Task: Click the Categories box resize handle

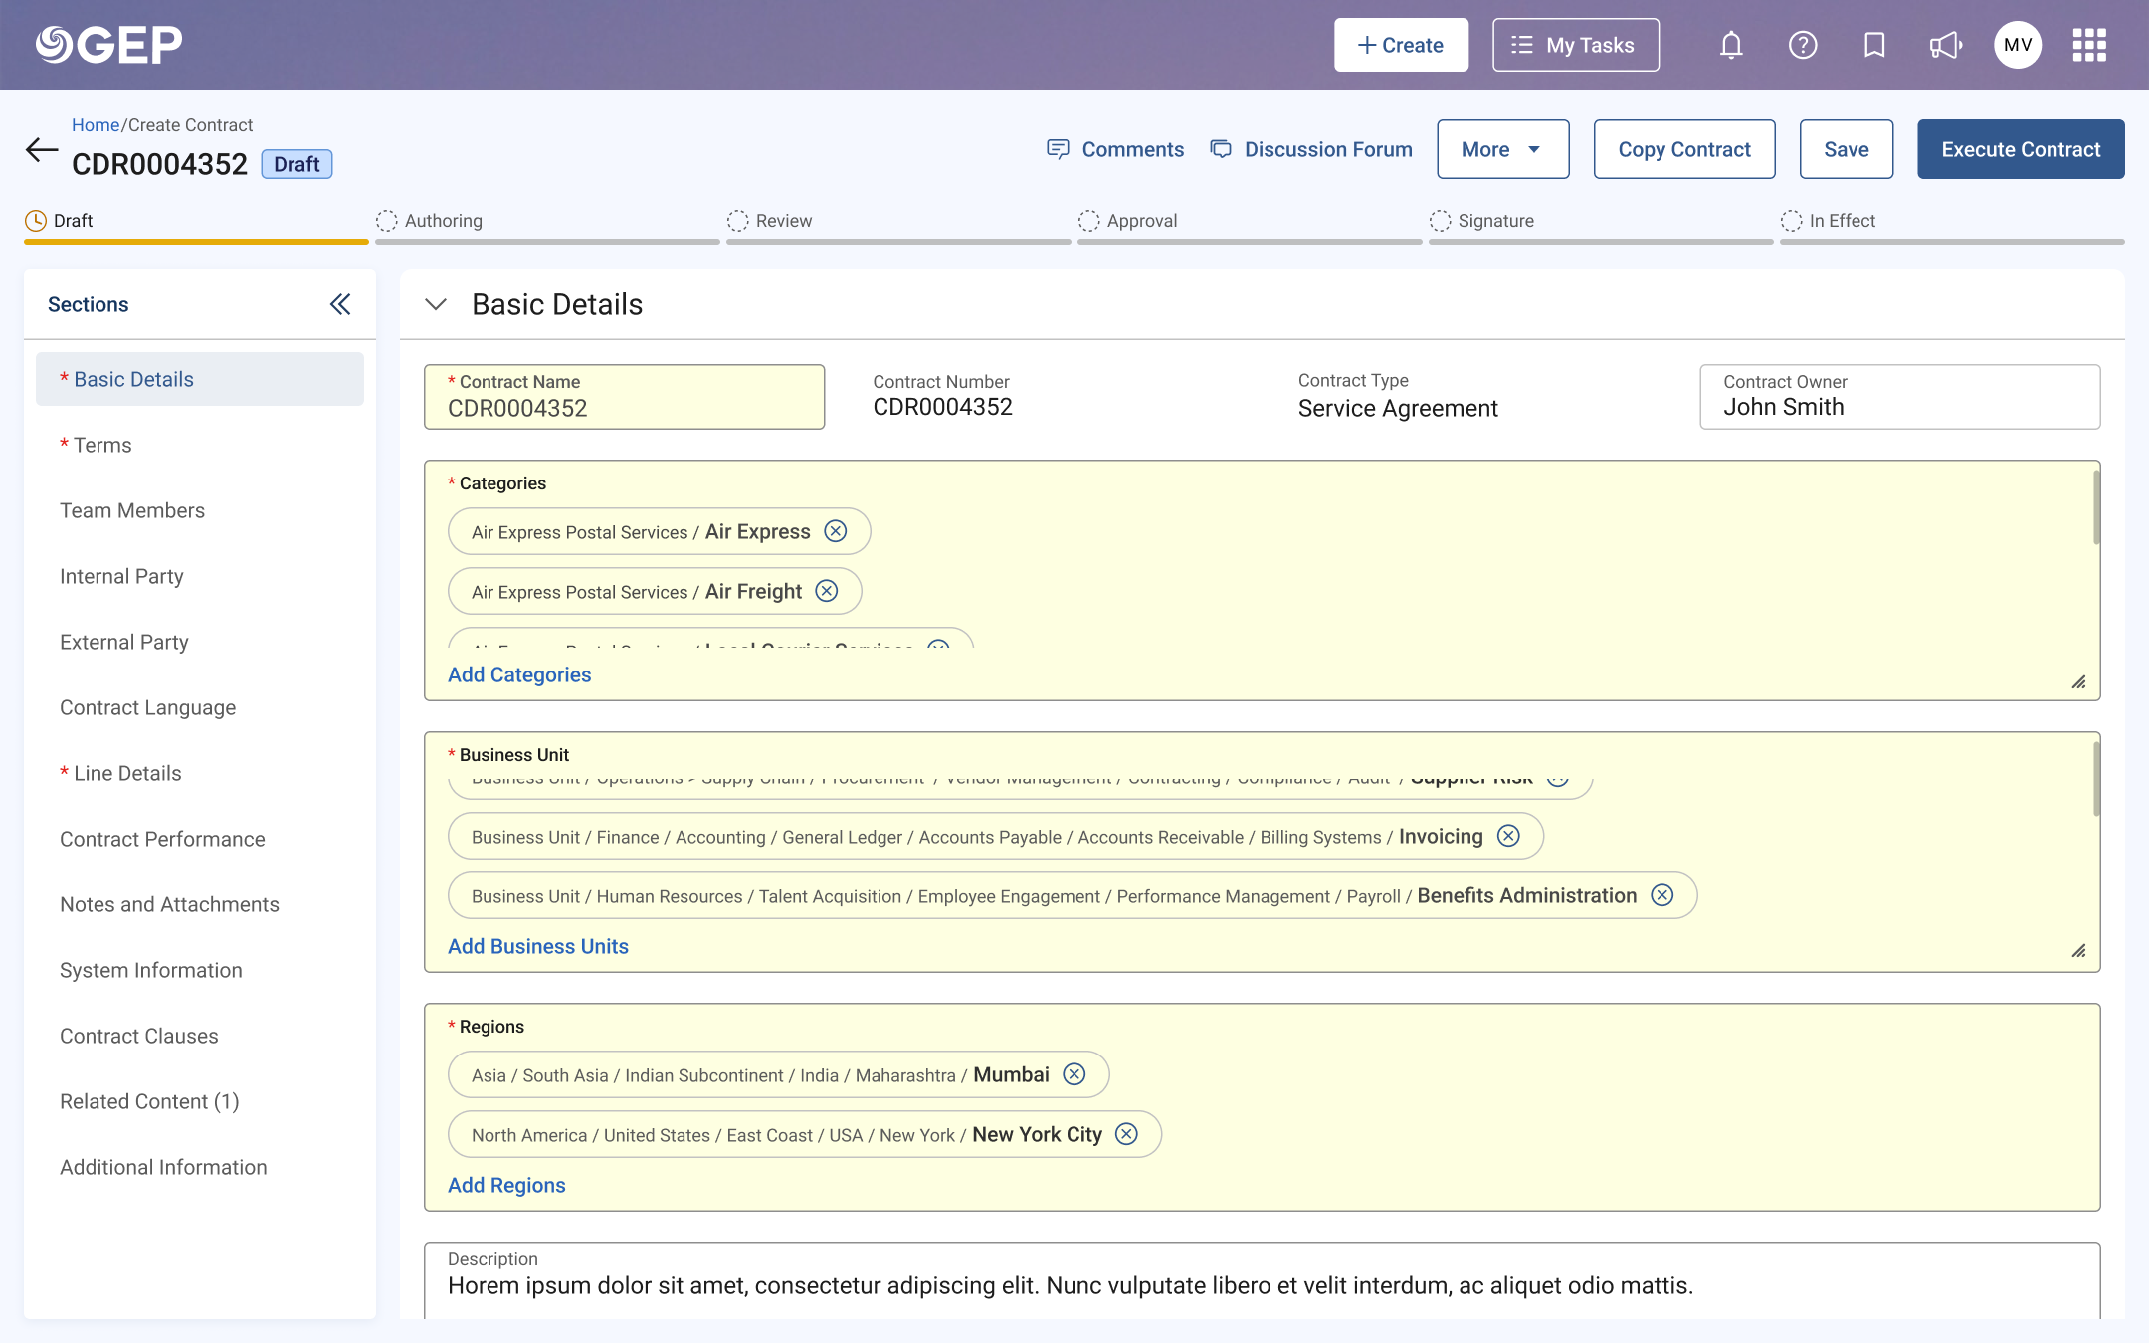Action: click(2079, 682)
